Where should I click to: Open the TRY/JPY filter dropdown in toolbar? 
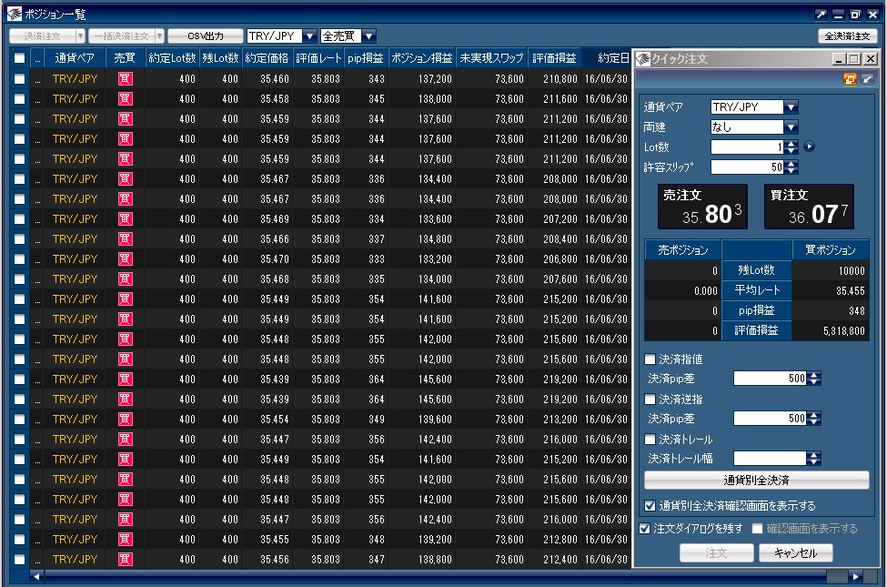click(309, 36)
